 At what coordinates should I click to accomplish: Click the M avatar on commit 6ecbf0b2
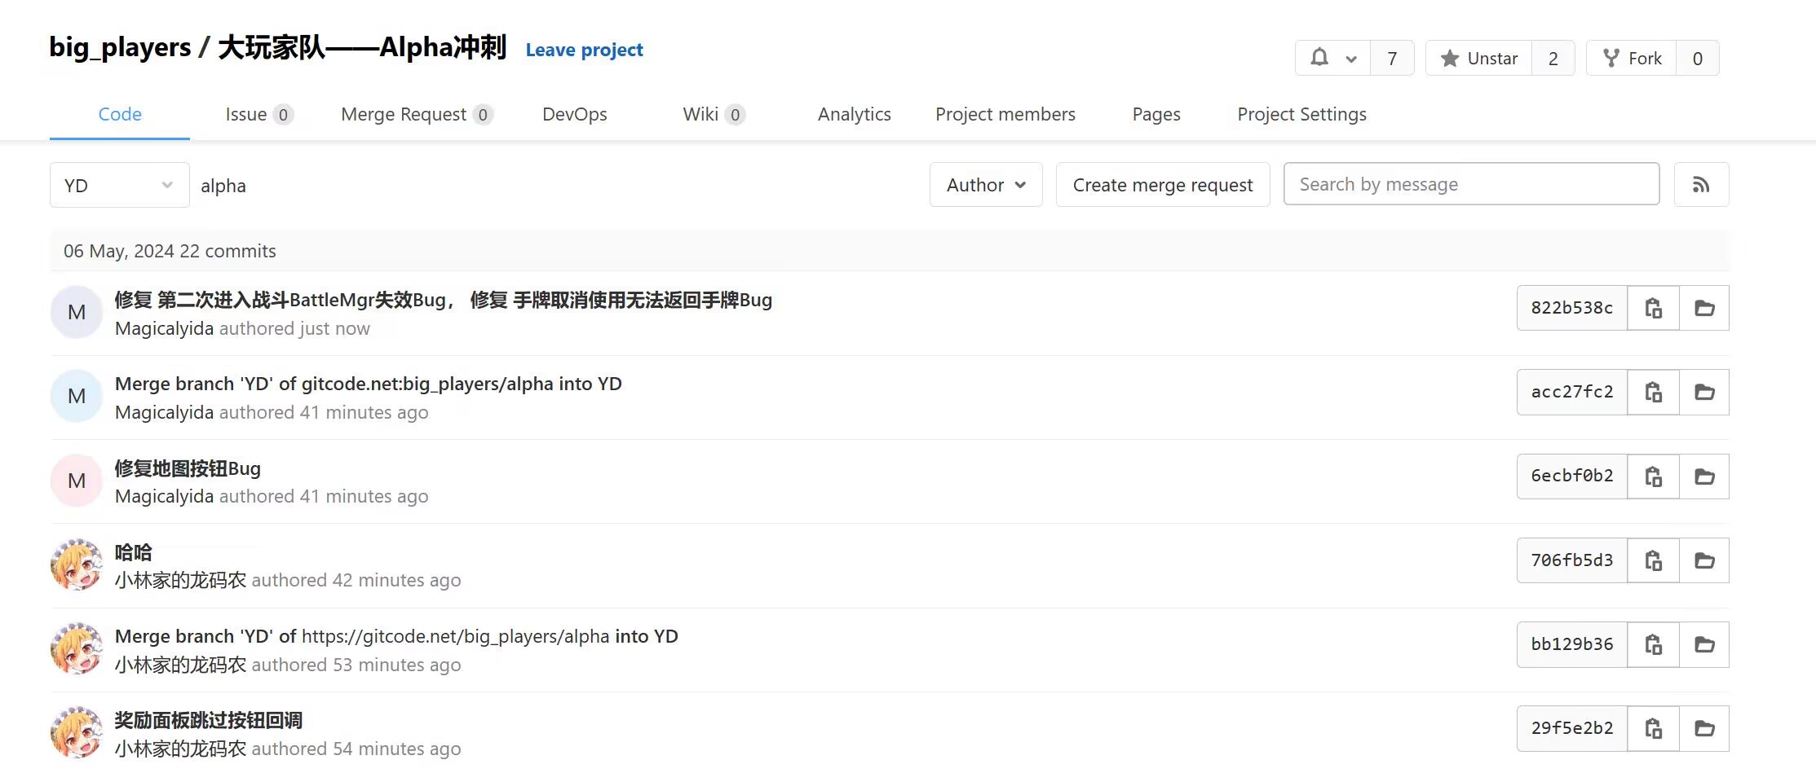point(77,481)
